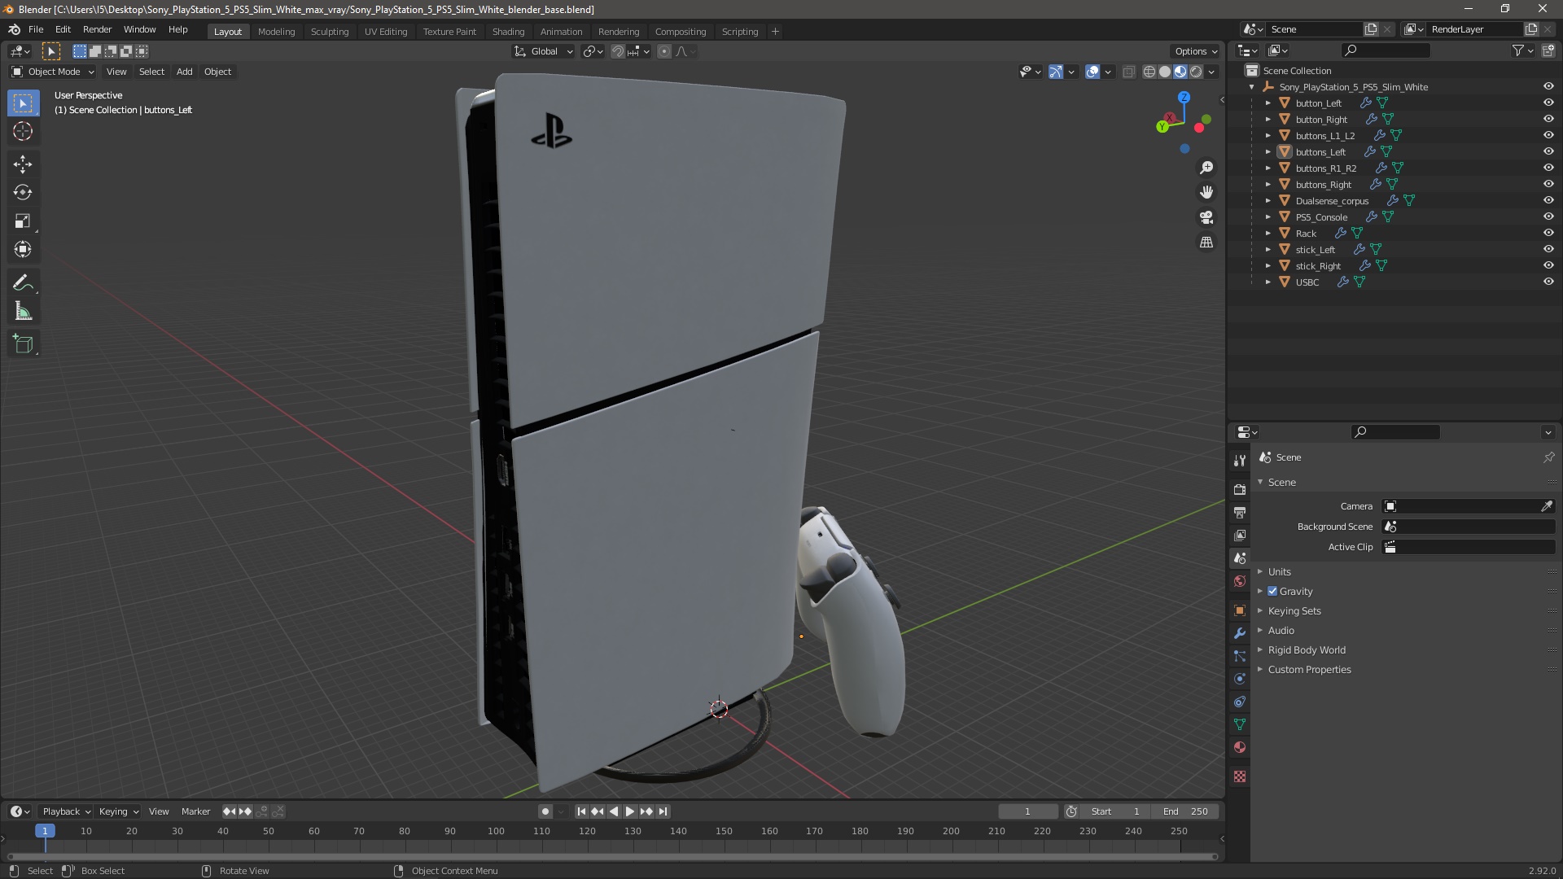The height and width of the screenshot is (879, 1563).
Task: Open Object properties tab icon
Action: pos(1240,610)
